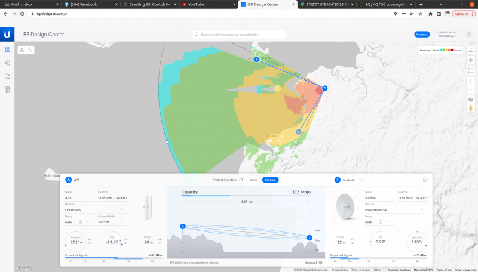Select the add link tool icon
478x272 pixels.
(30, 50)
